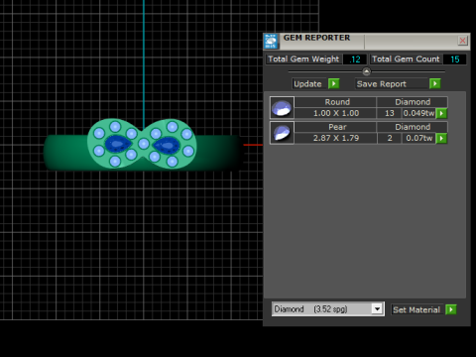Click the green arrow beside Set Material
The image size is (476, 357).
click(x=451, y=309)
